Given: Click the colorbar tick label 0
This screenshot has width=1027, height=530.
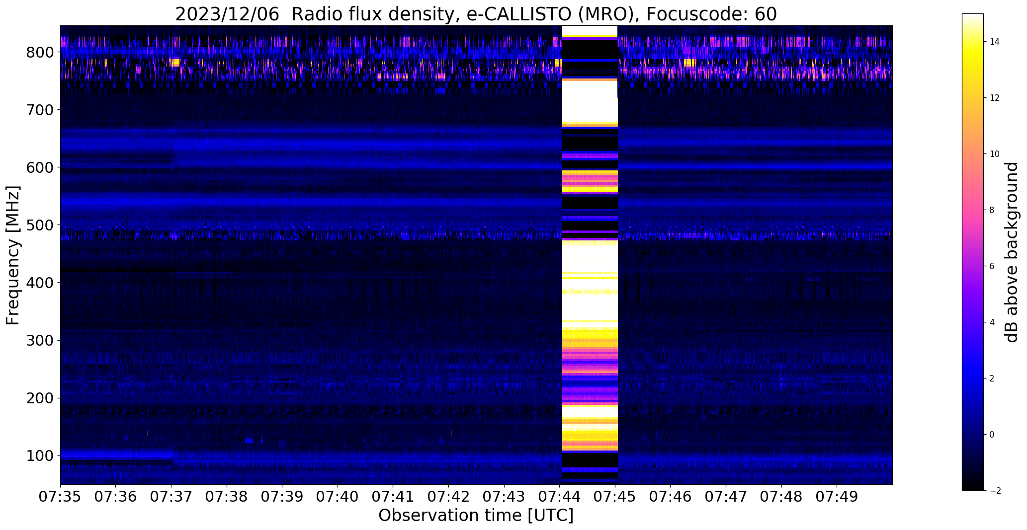Looking at the screenshot, I should click(x=992, y=435).
